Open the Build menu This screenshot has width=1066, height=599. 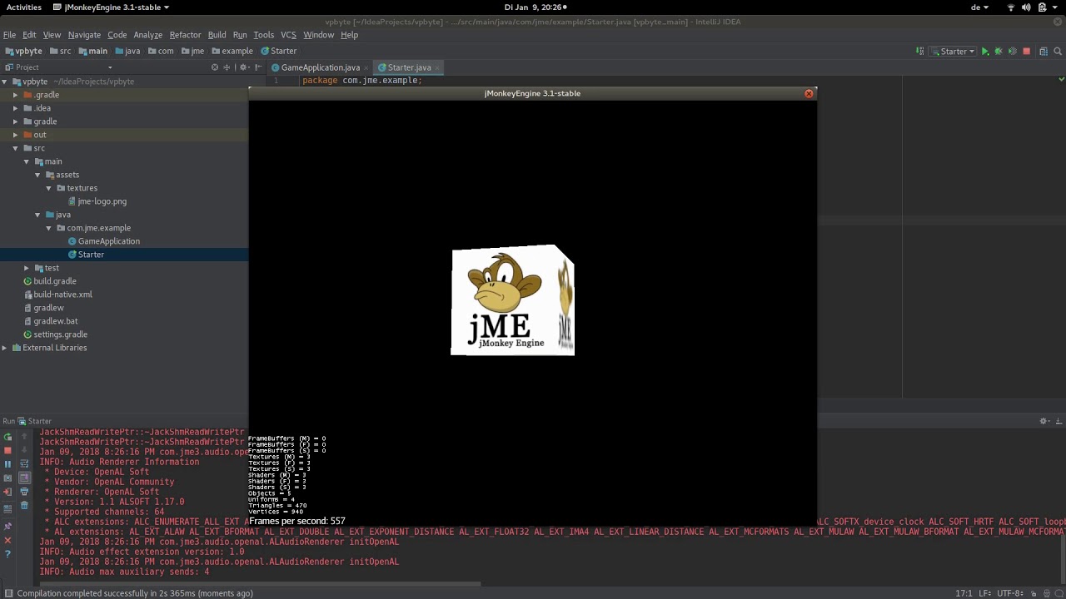click(217, 35)
